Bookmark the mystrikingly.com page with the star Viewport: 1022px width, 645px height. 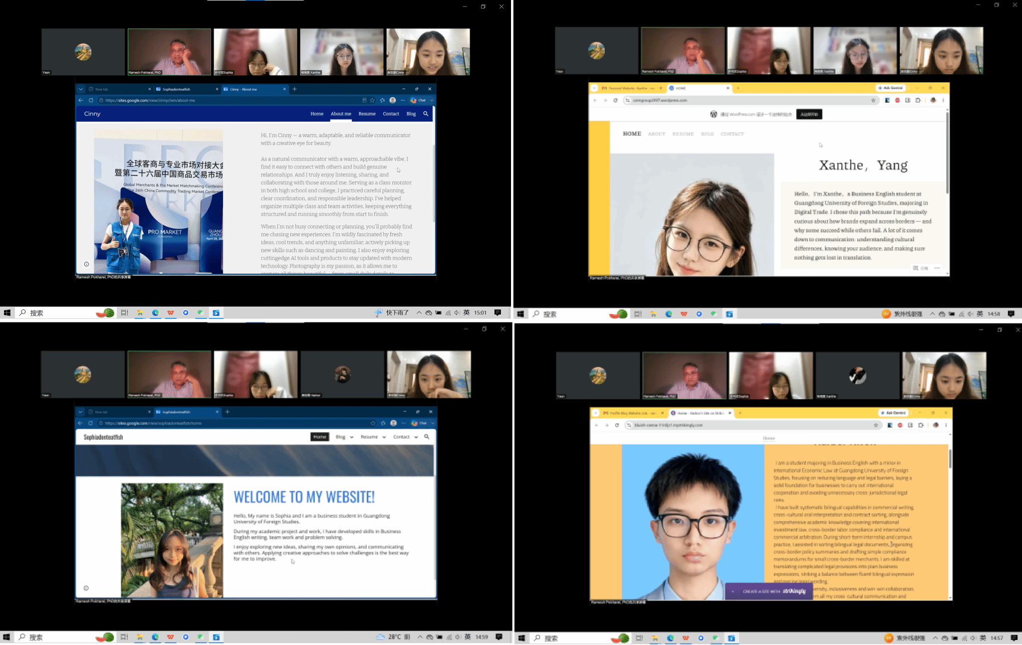click(876, 425)
